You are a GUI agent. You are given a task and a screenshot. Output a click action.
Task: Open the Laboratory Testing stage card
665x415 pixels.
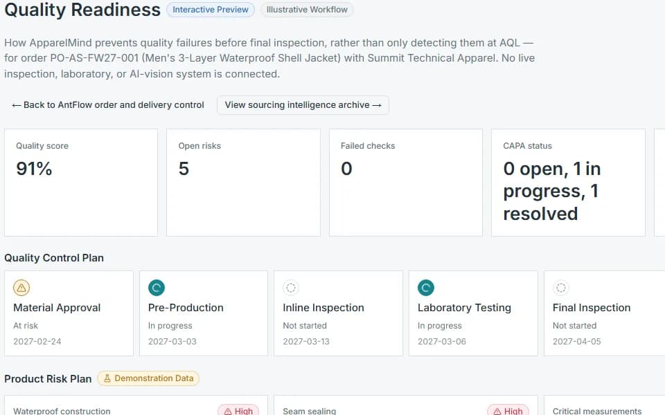(473, 313)
